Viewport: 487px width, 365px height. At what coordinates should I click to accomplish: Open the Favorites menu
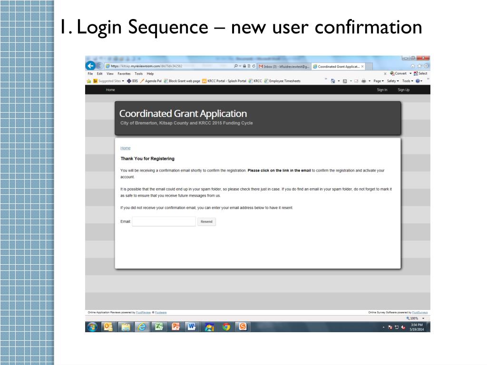124,74
